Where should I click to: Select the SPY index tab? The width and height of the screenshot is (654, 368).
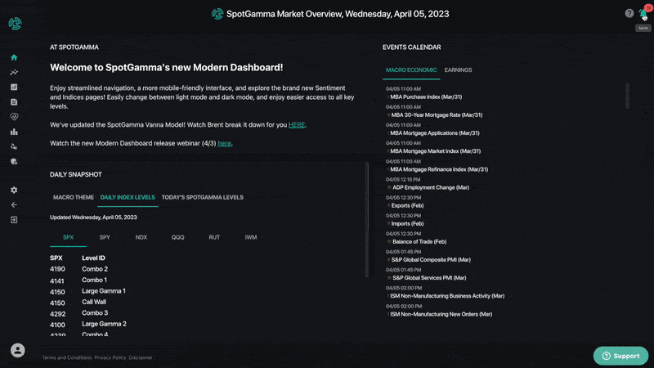[105, 237]
